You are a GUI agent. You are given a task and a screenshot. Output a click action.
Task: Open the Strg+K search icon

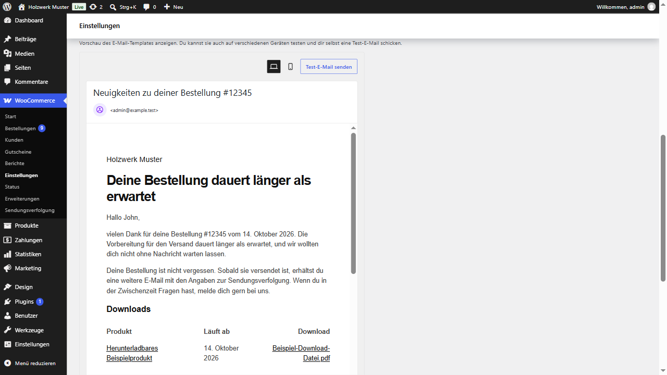[x=113, y=7]
